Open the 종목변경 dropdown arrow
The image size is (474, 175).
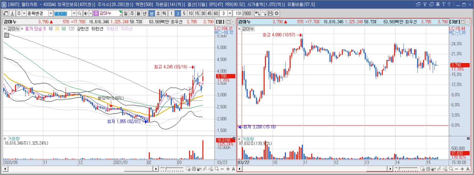point(51,13)
